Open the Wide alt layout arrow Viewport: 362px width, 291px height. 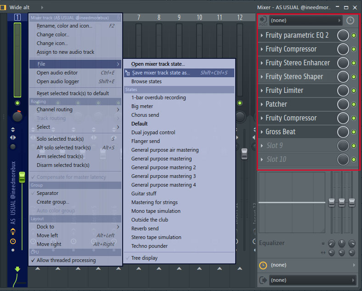(42, 7)
